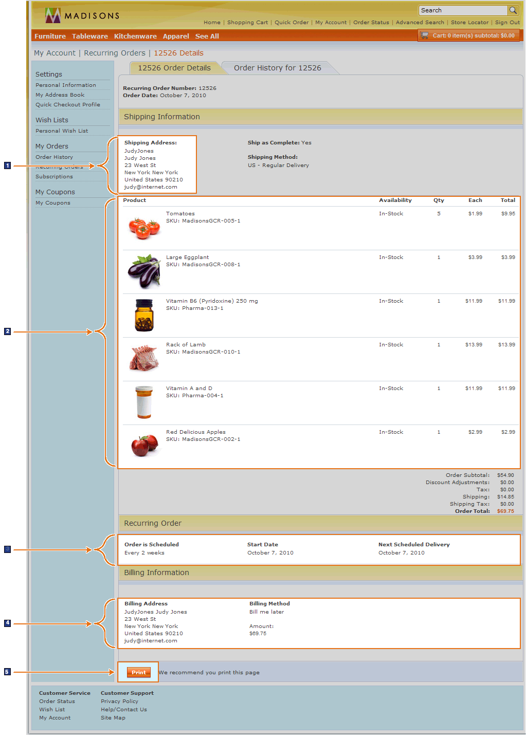The image size is (526, 739).
Task: Click the Subscriptions sidebar link
Action: point(54,176)
